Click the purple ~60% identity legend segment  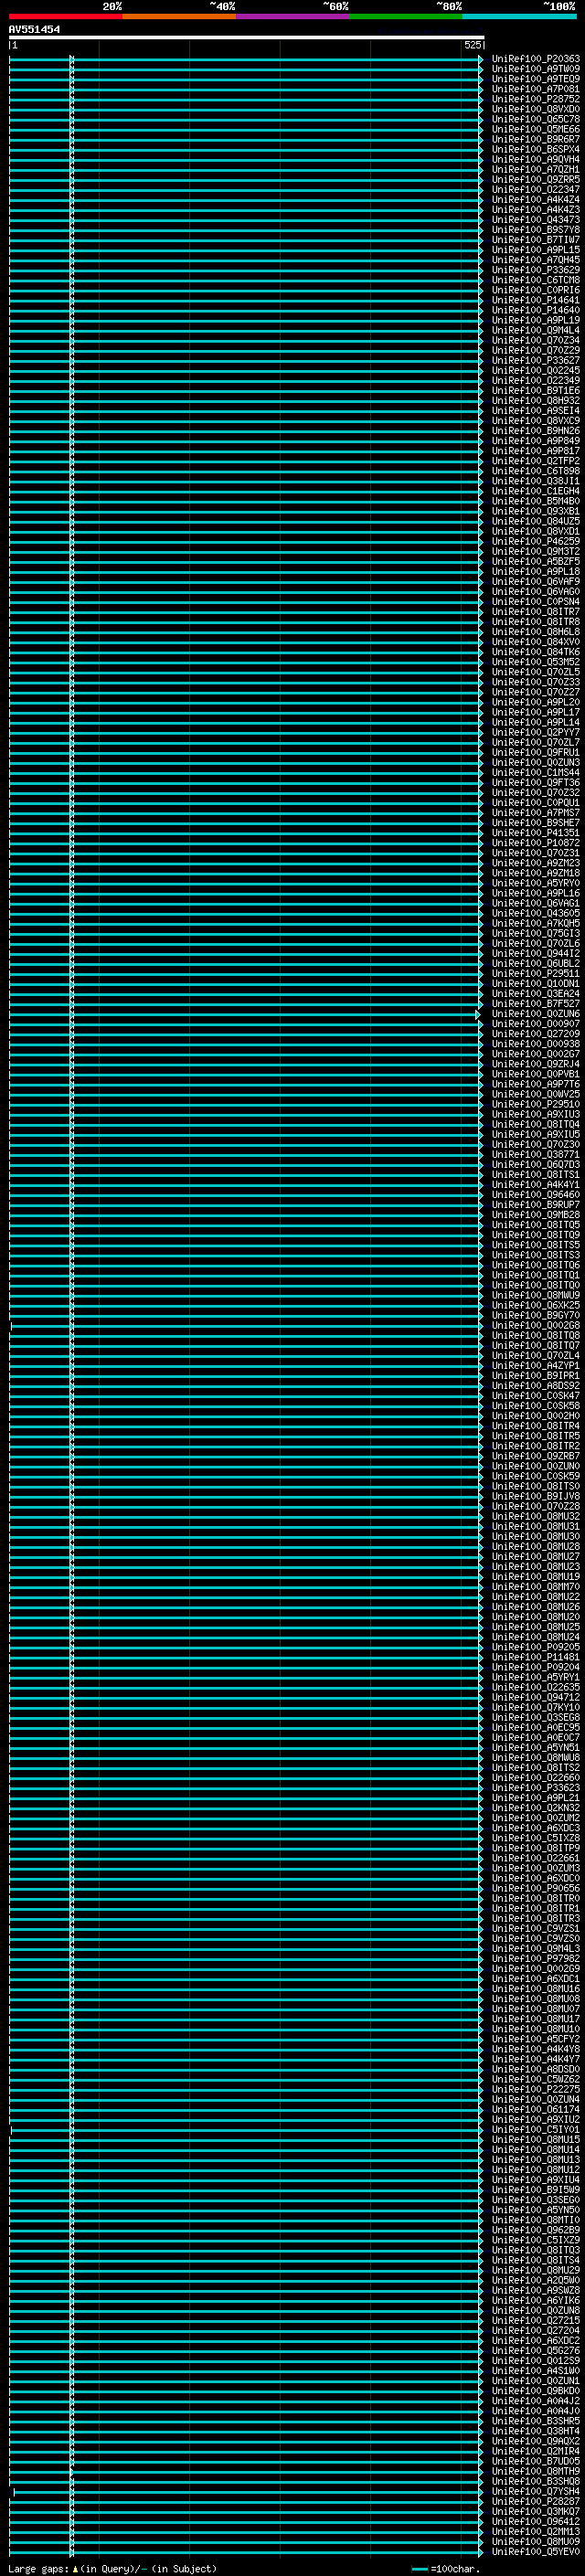click(x=292, y=16)
